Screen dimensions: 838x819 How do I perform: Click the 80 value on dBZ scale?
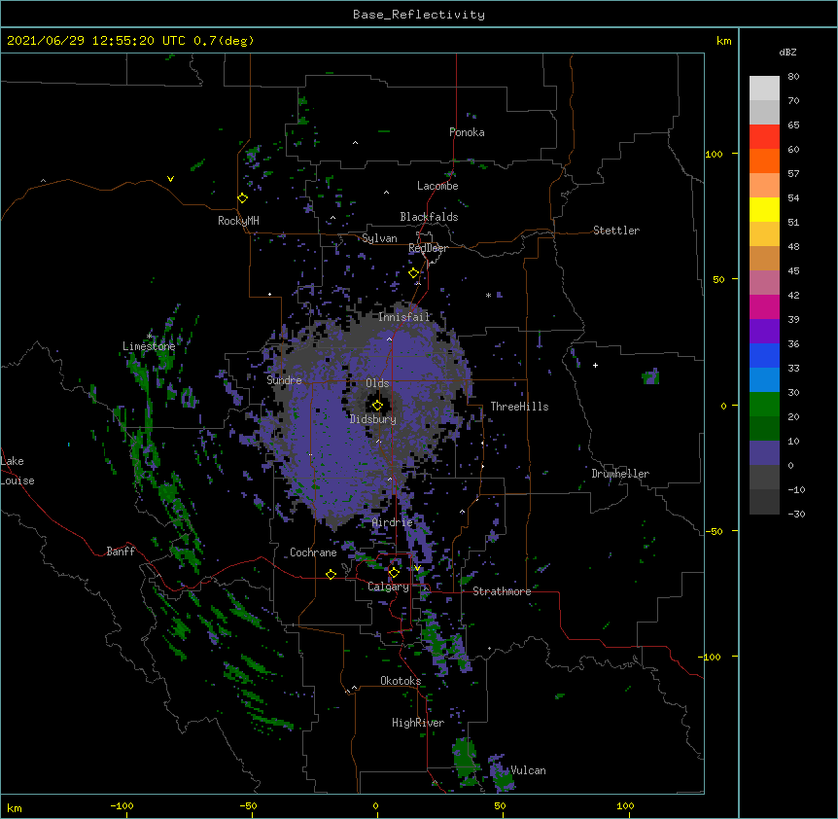tap(793, 77)
